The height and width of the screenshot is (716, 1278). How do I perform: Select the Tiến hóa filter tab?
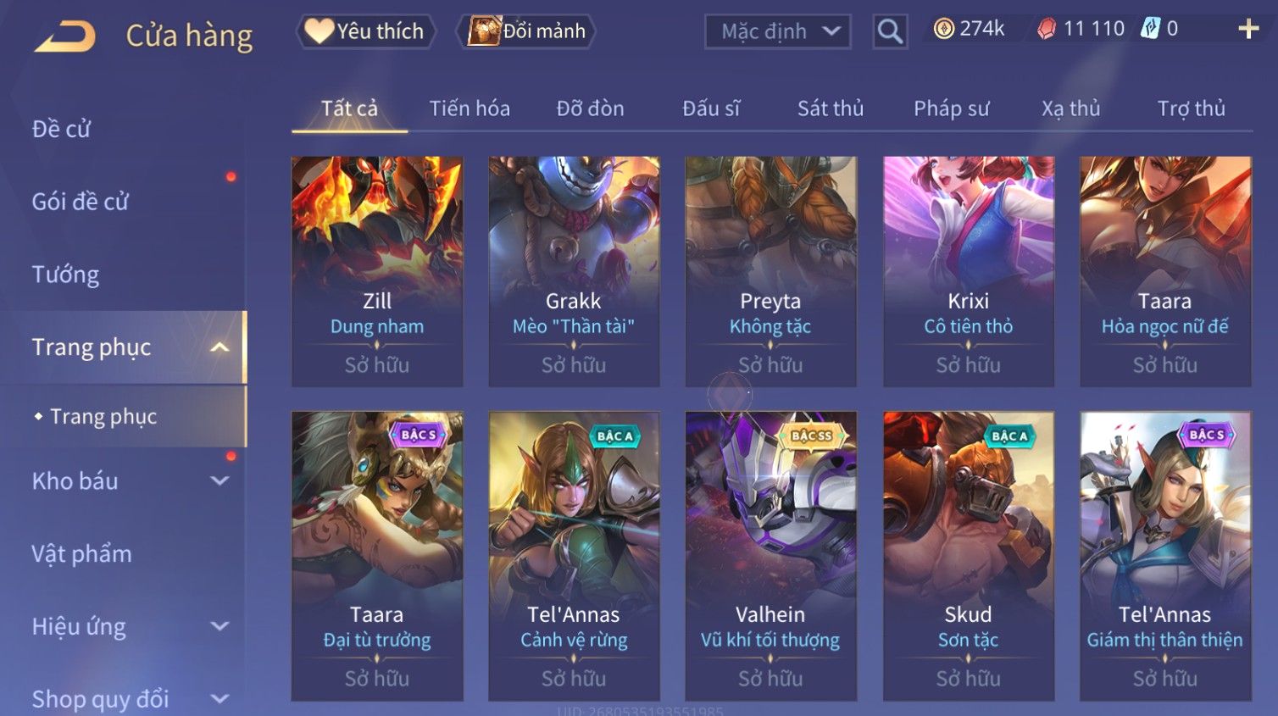click(x=470, y=108)
